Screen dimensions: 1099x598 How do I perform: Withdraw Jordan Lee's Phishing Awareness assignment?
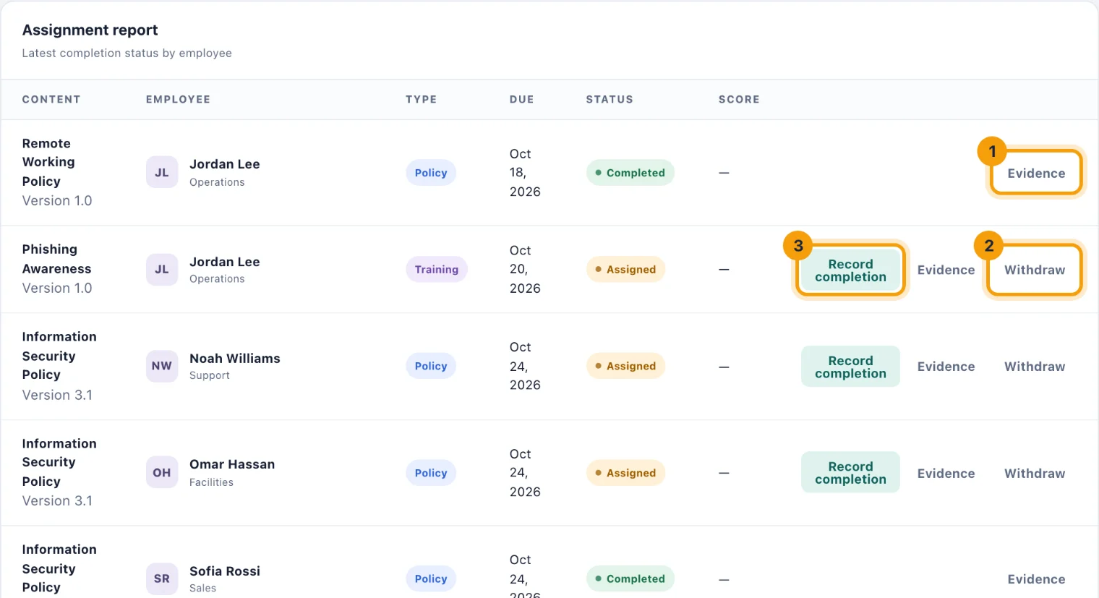click(x=1035, y=270)
